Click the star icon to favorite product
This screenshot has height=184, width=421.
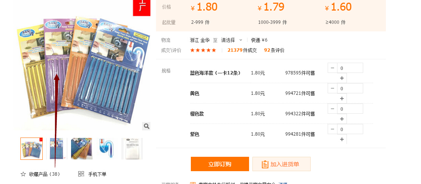coord(23,174)
